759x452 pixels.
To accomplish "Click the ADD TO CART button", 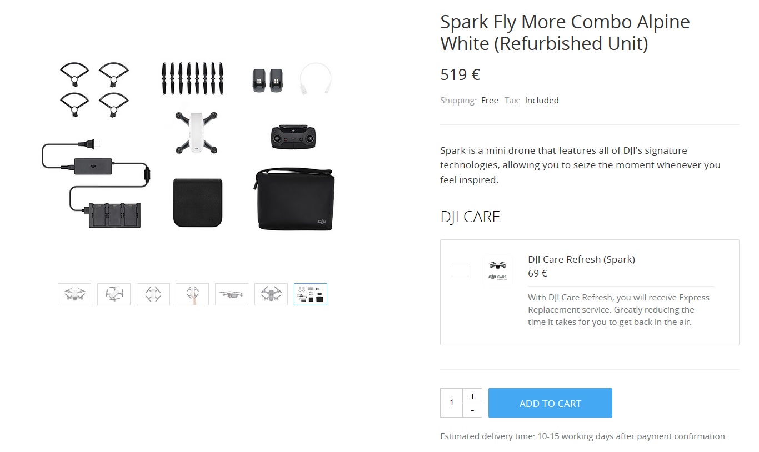I will click(x=550, y=403).
